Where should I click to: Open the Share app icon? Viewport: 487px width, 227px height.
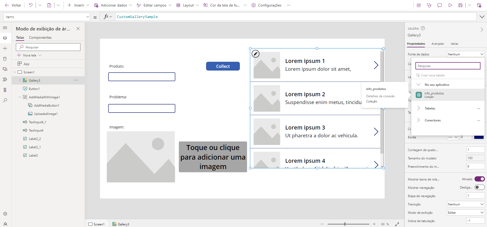(x=419, y=5)
